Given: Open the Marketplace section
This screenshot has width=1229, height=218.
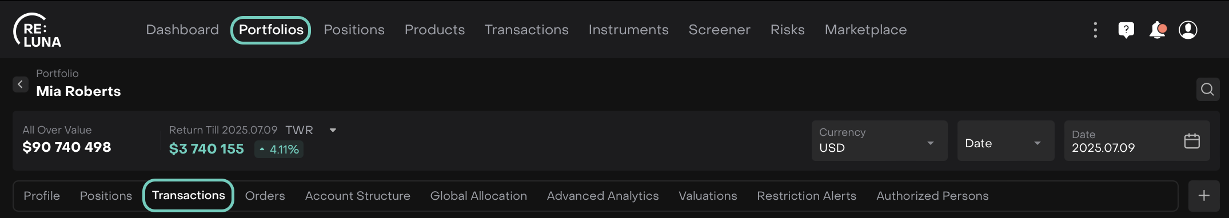Looking at the screenshot, I should [865, 30].
